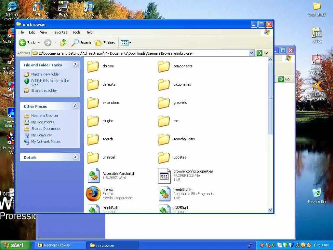Click the taskbar clock
Viewport: 333px width, 250px height.
[x=321, y=245]
